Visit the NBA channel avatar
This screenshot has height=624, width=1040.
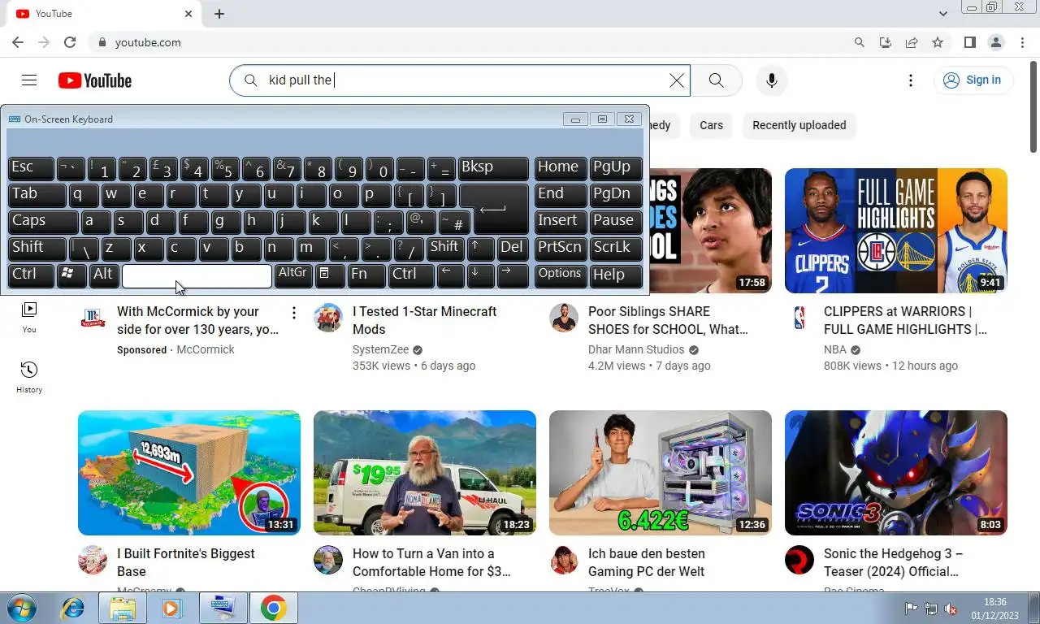(x=799, y=318)
